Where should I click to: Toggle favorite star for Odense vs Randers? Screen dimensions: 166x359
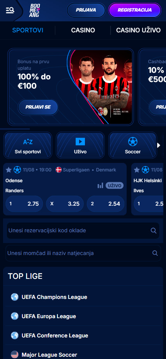(8, 169)
